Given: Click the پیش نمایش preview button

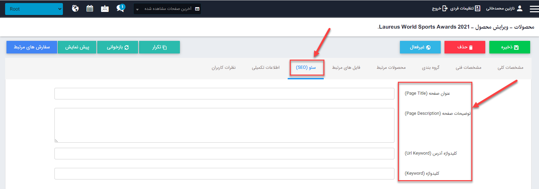Looking at the screenshot, I should point(77,47).
